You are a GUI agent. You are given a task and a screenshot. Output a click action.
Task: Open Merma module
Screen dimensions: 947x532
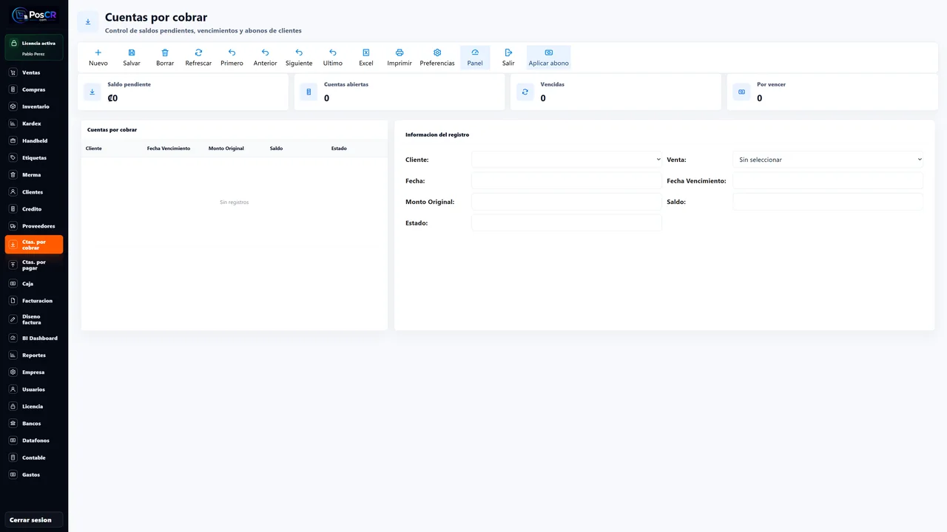34,174
